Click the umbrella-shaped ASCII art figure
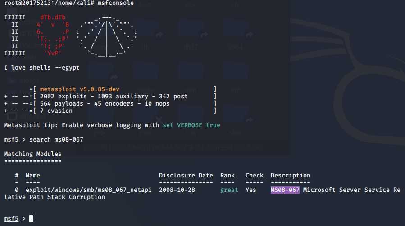Screen dimensions: 405x226 tap(107, 36)
